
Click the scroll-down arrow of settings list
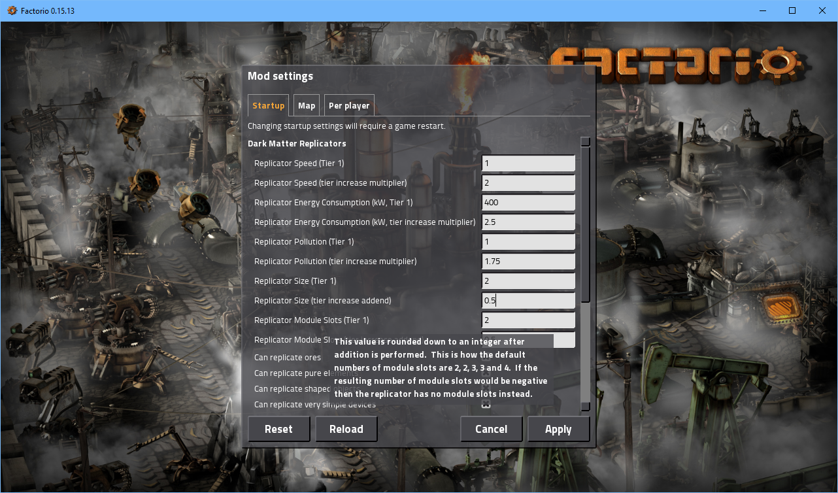pyautogui.click(x=586, y=407)
